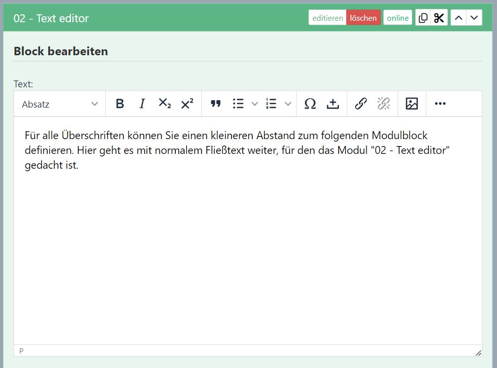Apply subscript formatting
The width and height of the screenshot is (497, 368).
tap(165, 104)
